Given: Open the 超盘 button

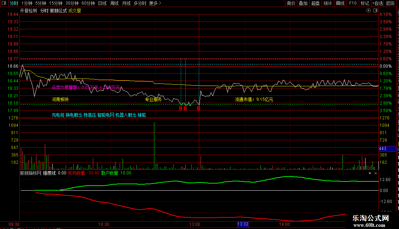Looking at the screenshot, I should click(x=316, y=3).
